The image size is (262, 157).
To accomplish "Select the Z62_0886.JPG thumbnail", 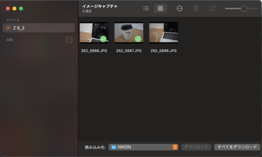I will coord(163,33).
